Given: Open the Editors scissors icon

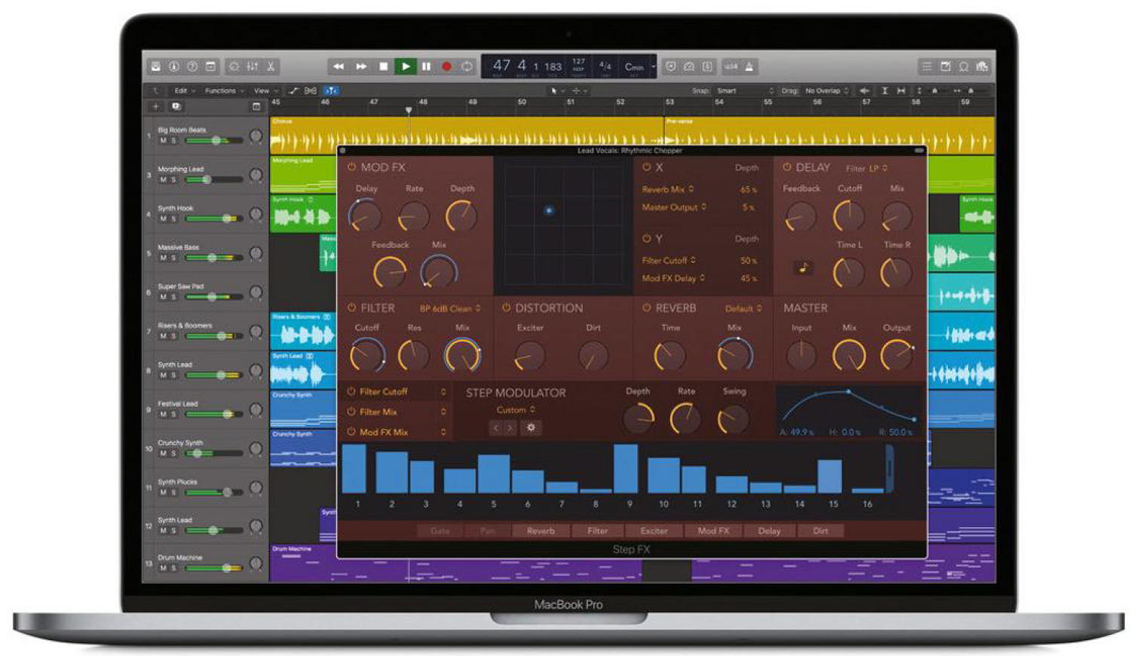Looking at the screenshot, I should coord(271,66).
